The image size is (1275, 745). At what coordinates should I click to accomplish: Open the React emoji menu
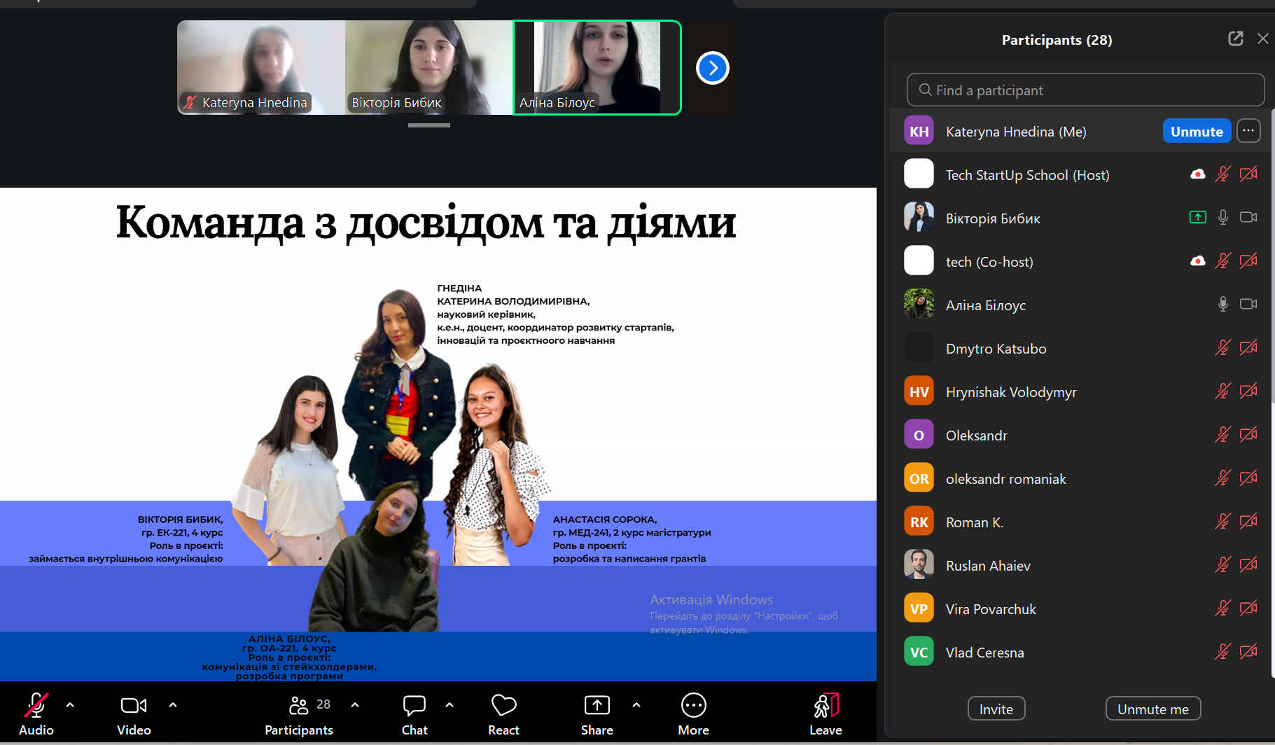[503, 706]
